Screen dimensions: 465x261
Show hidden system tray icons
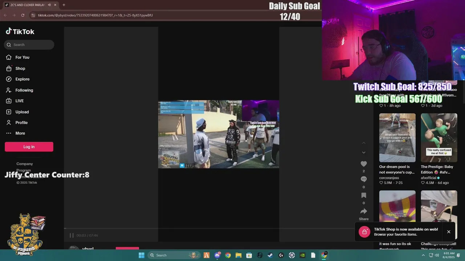pyautogui.click(x=423, y=255)
